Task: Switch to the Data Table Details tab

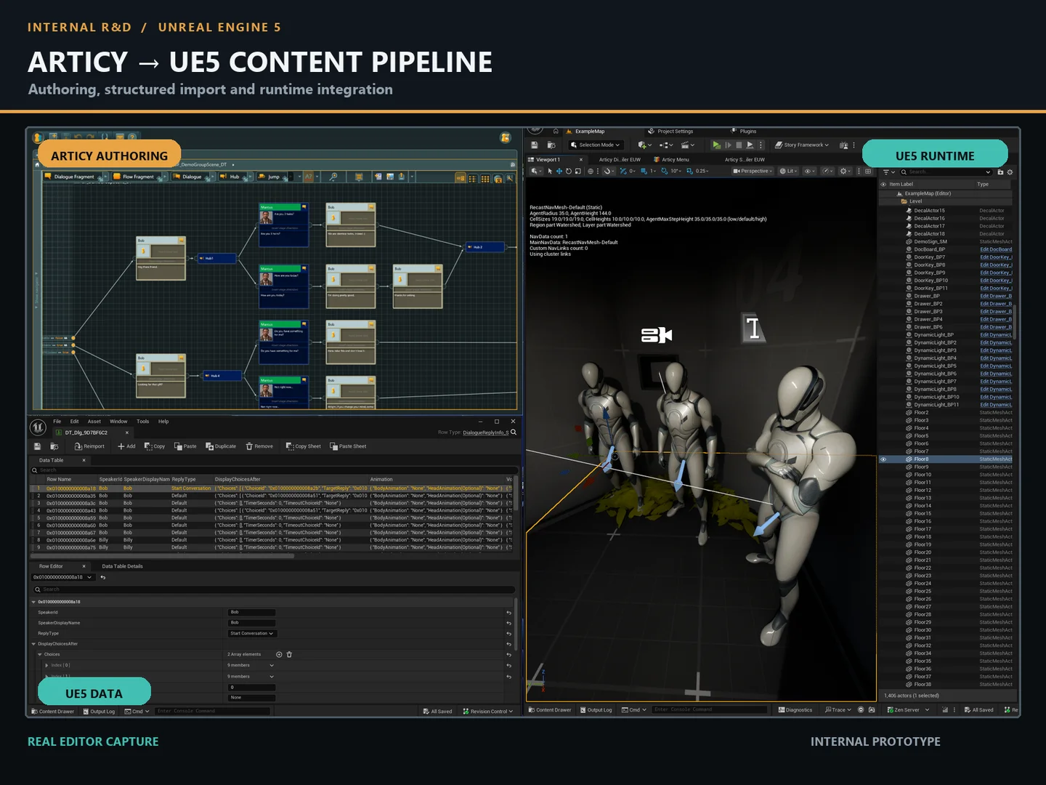Action: pos(122,566)
